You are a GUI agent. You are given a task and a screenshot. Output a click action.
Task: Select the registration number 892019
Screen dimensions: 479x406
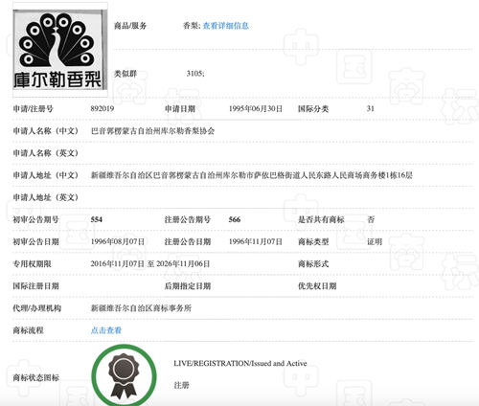103,109
